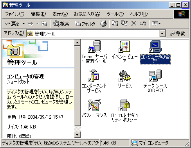Expand the 戻る history dropdown arrow
The height and width of the screenshot is (148, 191).
pyautogui.click(x=23, y=24)
